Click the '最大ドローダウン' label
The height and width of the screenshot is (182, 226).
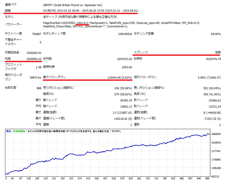click(54, 77)
